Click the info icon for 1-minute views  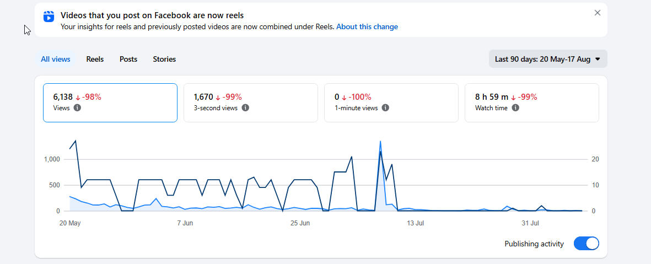pos(385,108)
